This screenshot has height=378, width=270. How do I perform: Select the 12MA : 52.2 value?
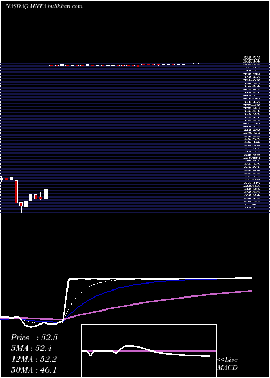[33, 359]
